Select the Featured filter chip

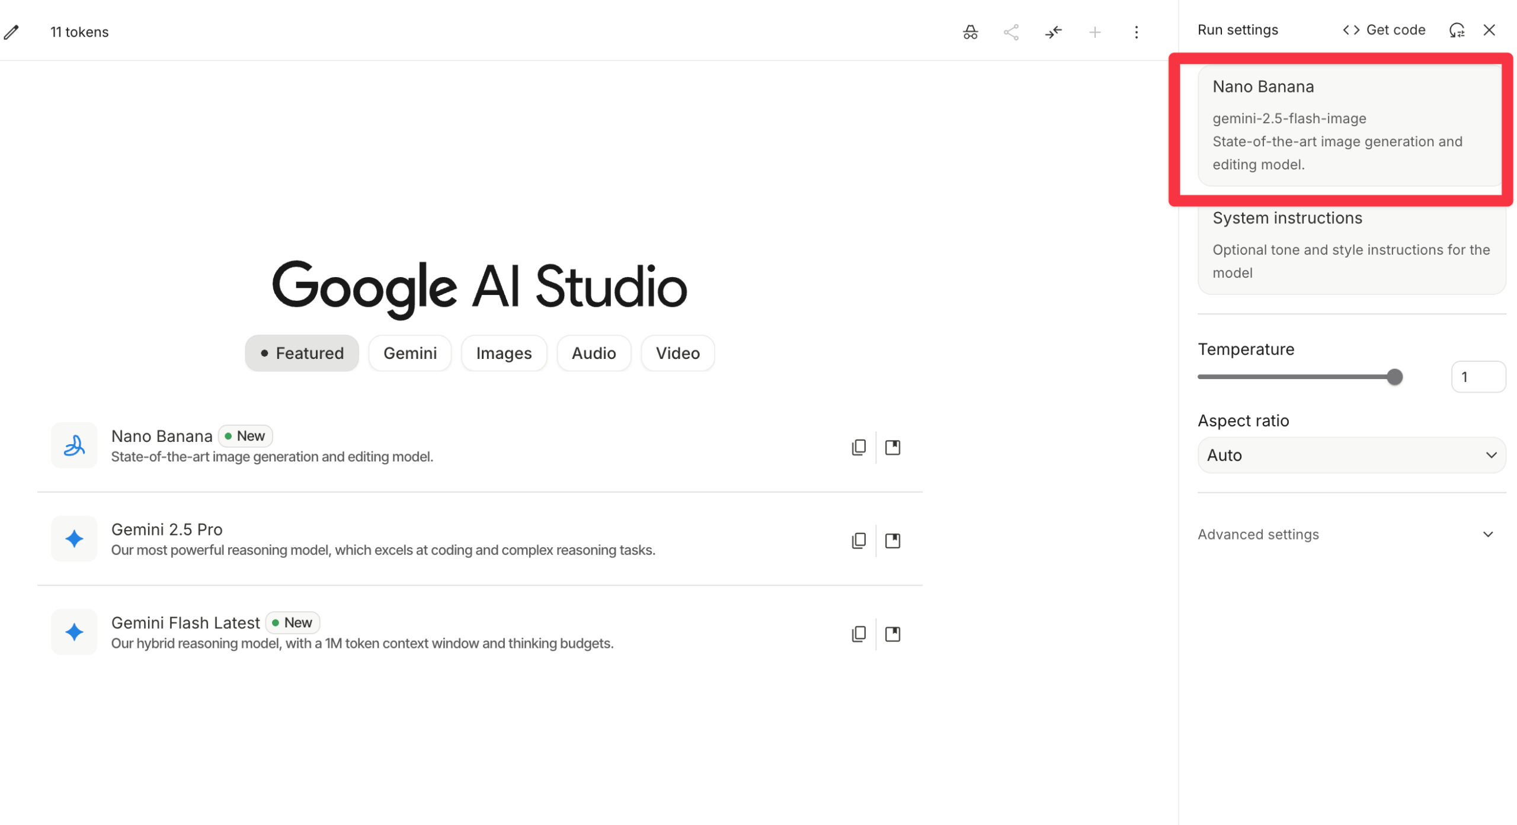[x=302, y=353]
